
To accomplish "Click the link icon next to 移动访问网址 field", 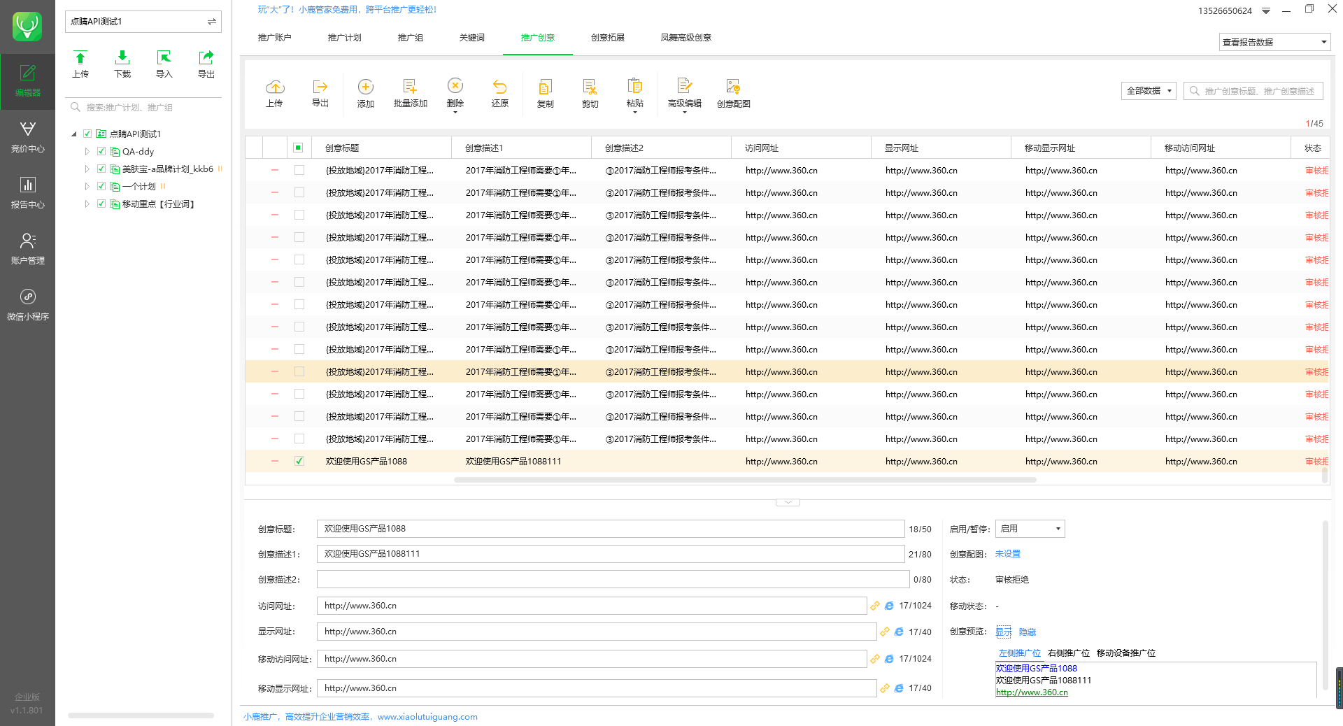I will 875,659.
